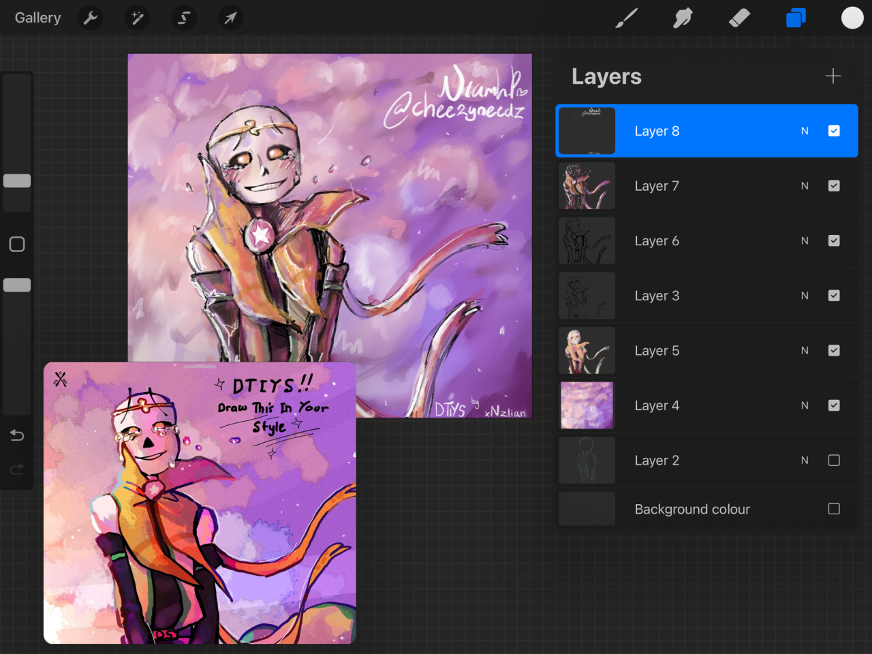The width and height of the screenshot is (872, 654).
Task: Open blend mode N of Layer 3
Action: [805, 296]
